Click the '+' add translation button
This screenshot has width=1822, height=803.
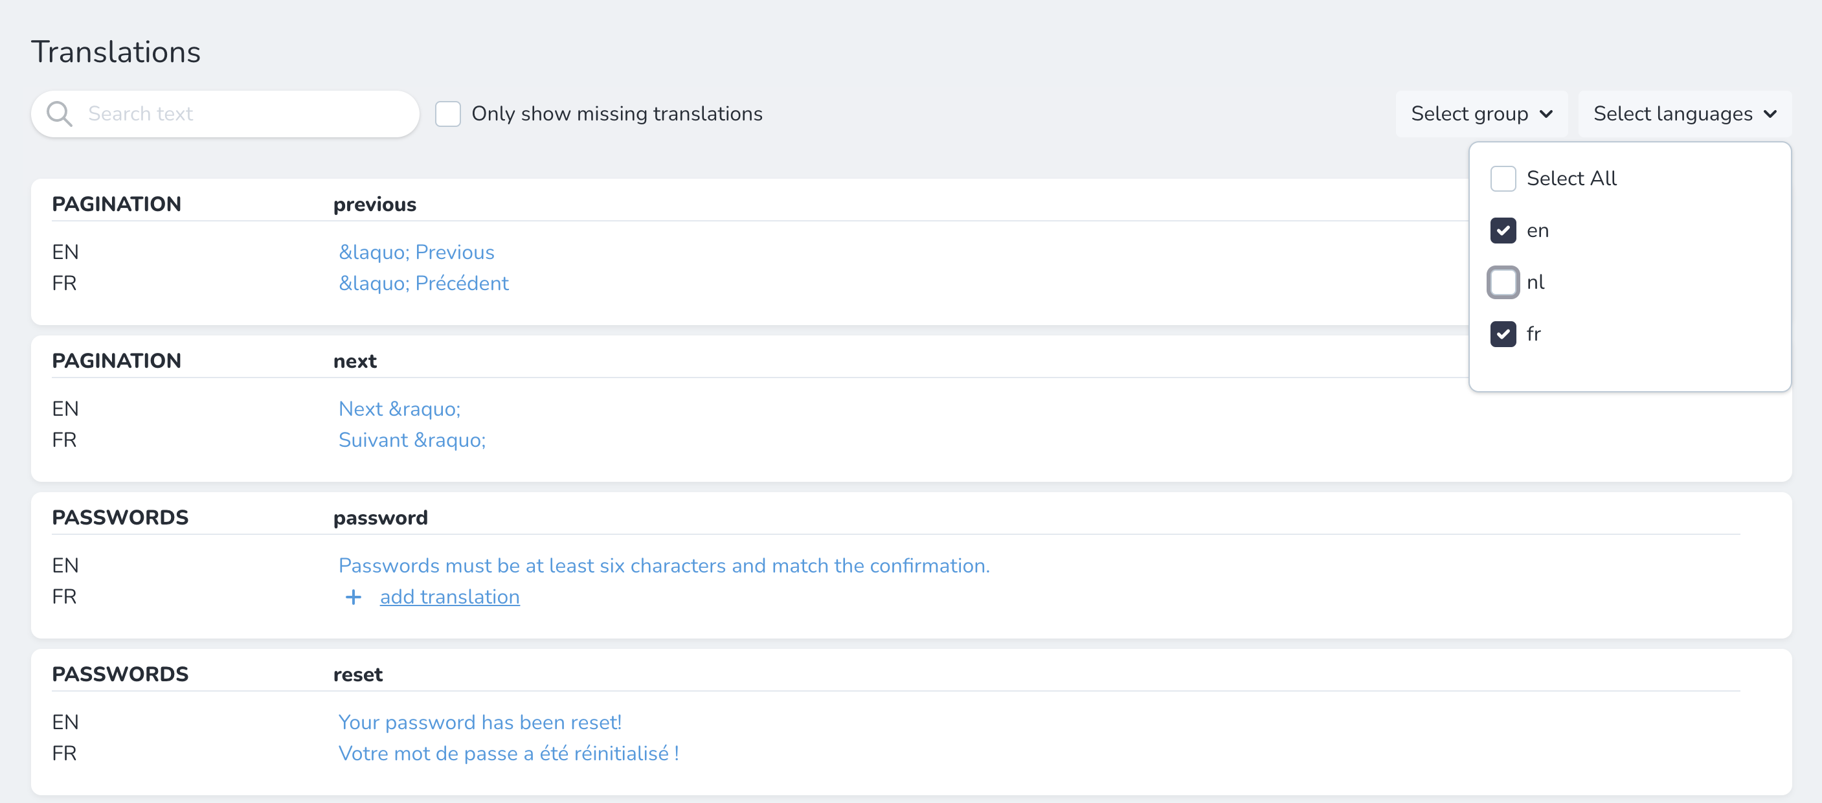coord(351,596)
